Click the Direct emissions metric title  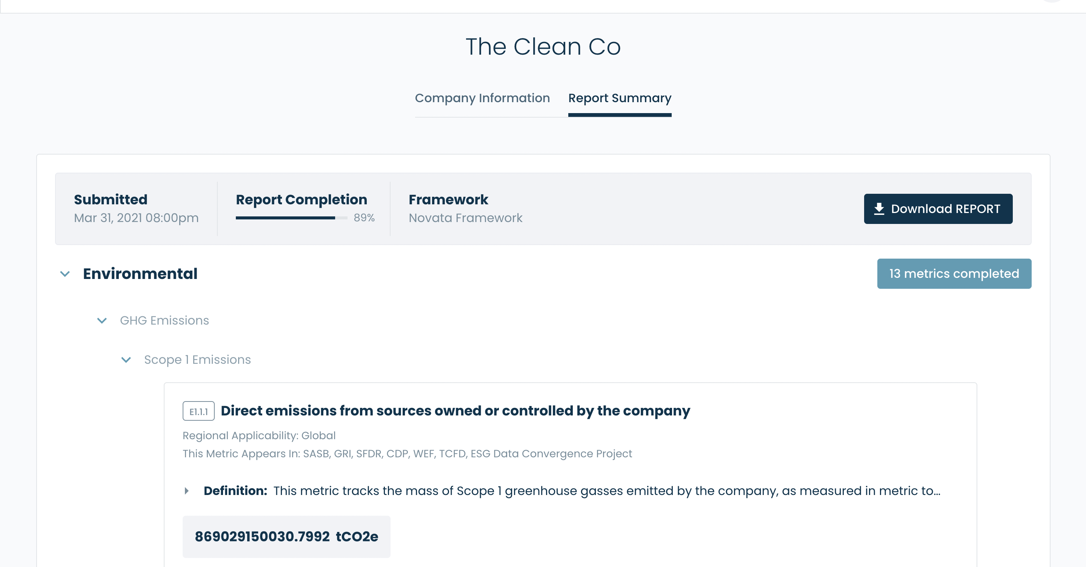455,411
